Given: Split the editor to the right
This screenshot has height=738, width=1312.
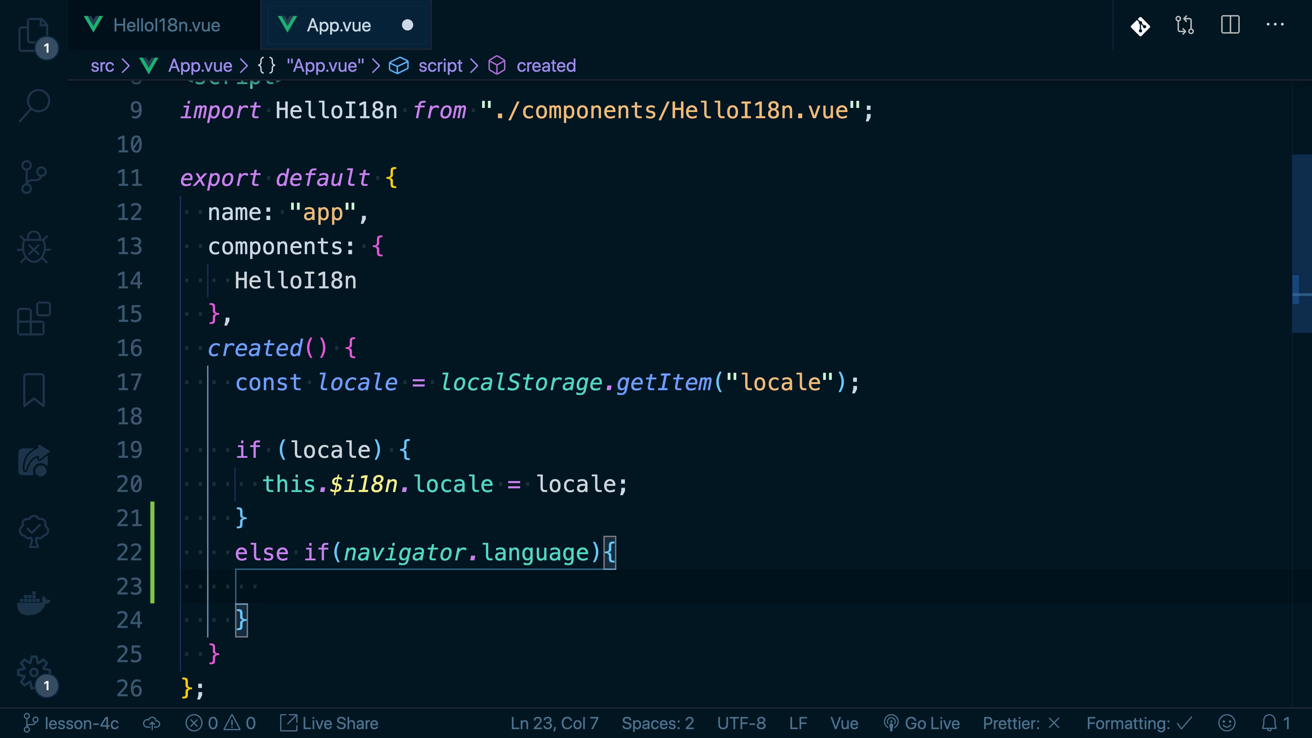Looking at the screenshot, I should pos(1230,25).
